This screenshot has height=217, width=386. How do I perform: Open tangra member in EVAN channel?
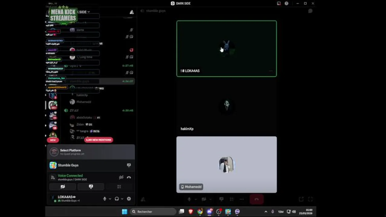click(84, 131)
